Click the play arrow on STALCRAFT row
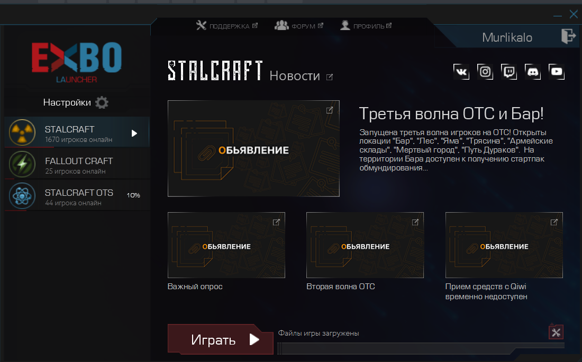 [x=134, y=134]
